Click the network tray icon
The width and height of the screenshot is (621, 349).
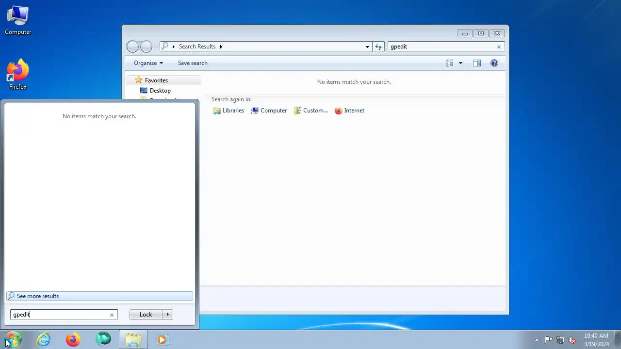click(x=560, y=340)
